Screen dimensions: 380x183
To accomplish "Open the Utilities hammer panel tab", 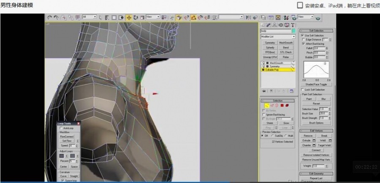I will 293,25.
